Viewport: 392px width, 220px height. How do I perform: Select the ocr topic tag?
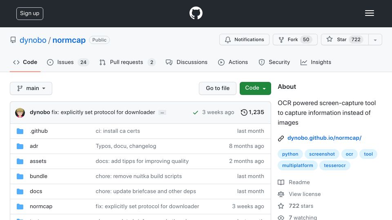click(349, 154)
